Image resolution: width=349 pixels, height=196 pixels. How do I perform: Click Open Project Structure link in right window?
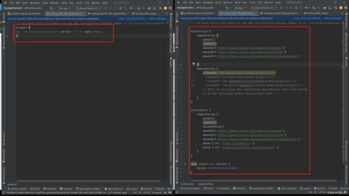[x=307, y=18]
